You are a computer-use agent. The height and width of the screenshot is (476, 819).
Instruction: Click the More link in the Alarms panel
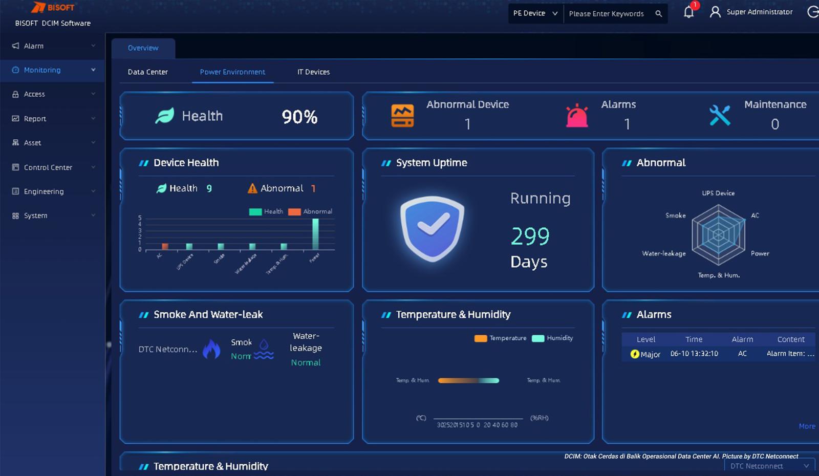807,426
